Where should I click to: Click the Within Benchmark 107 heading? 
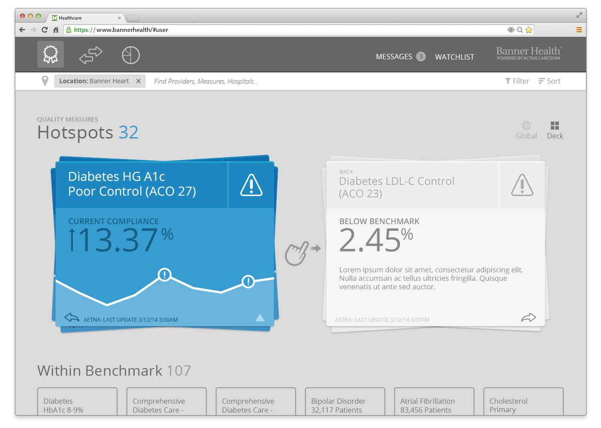[114, 370]
